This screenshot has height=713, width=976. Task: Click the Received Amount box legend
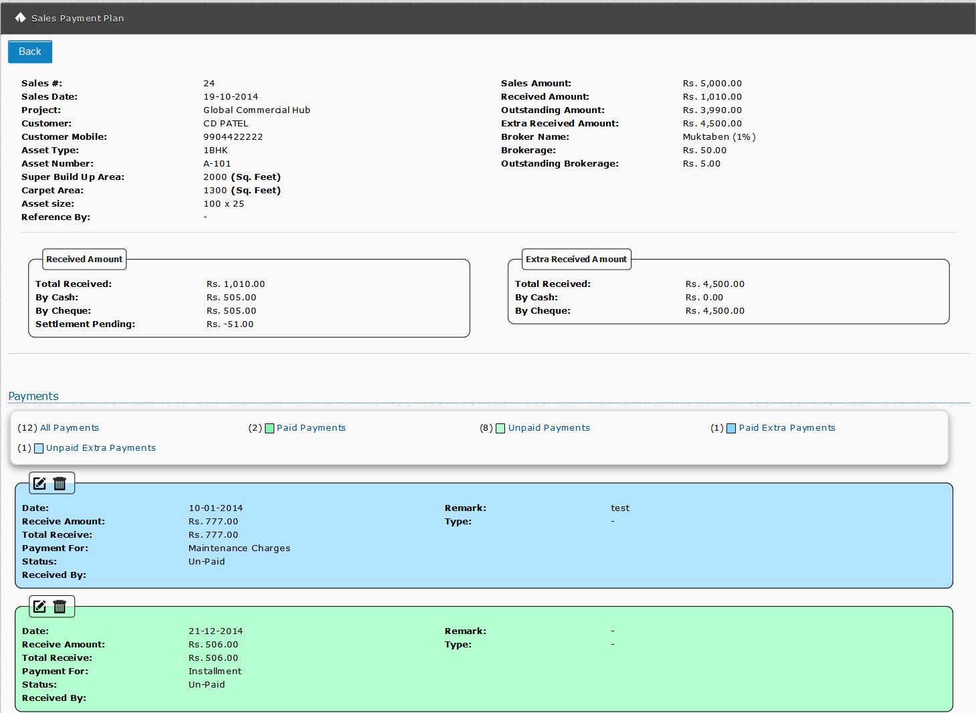84,260
